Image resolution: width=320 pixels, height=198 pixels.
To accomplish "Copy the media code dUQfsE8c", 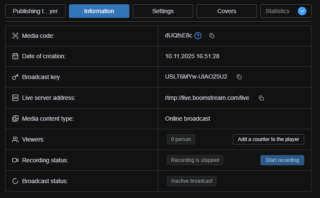I will click(x=212, y=36).
